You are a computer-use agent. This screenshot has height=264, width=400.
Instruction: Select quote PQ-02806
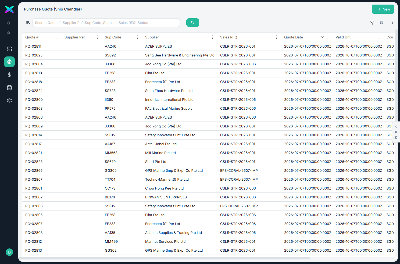pos(34,117)
